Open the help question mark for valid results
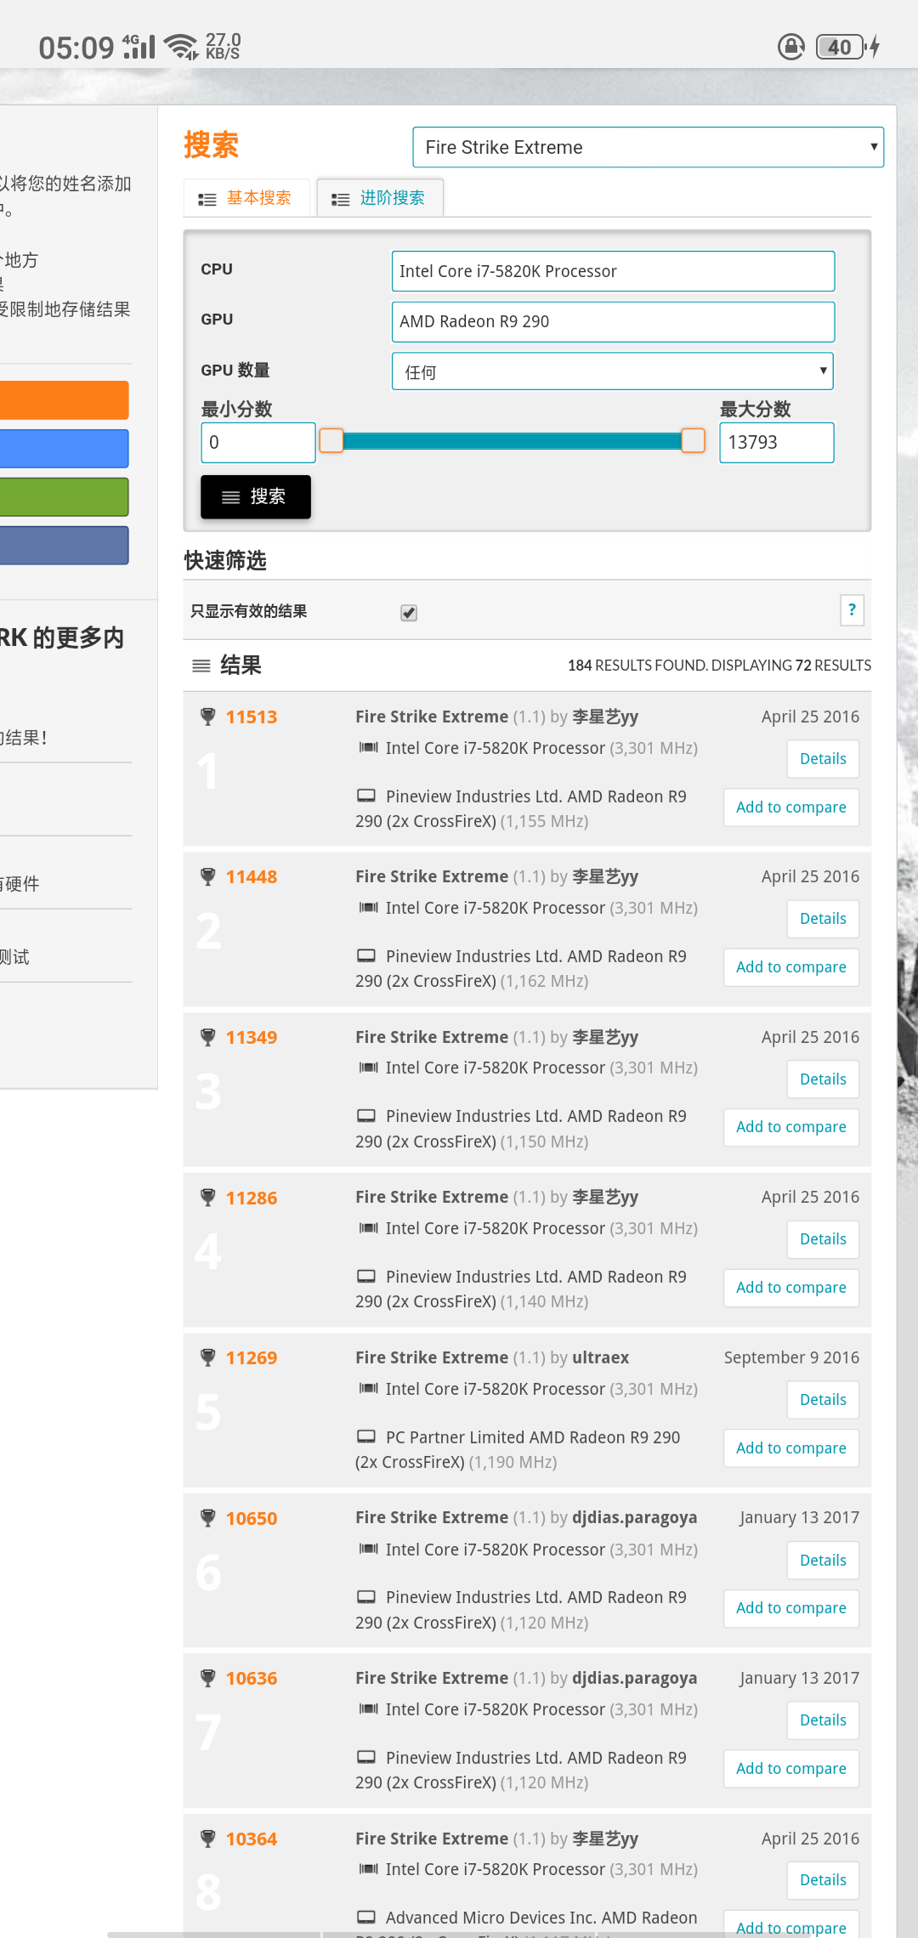This screenshot has width=918, height=1938. pos(852,610)
